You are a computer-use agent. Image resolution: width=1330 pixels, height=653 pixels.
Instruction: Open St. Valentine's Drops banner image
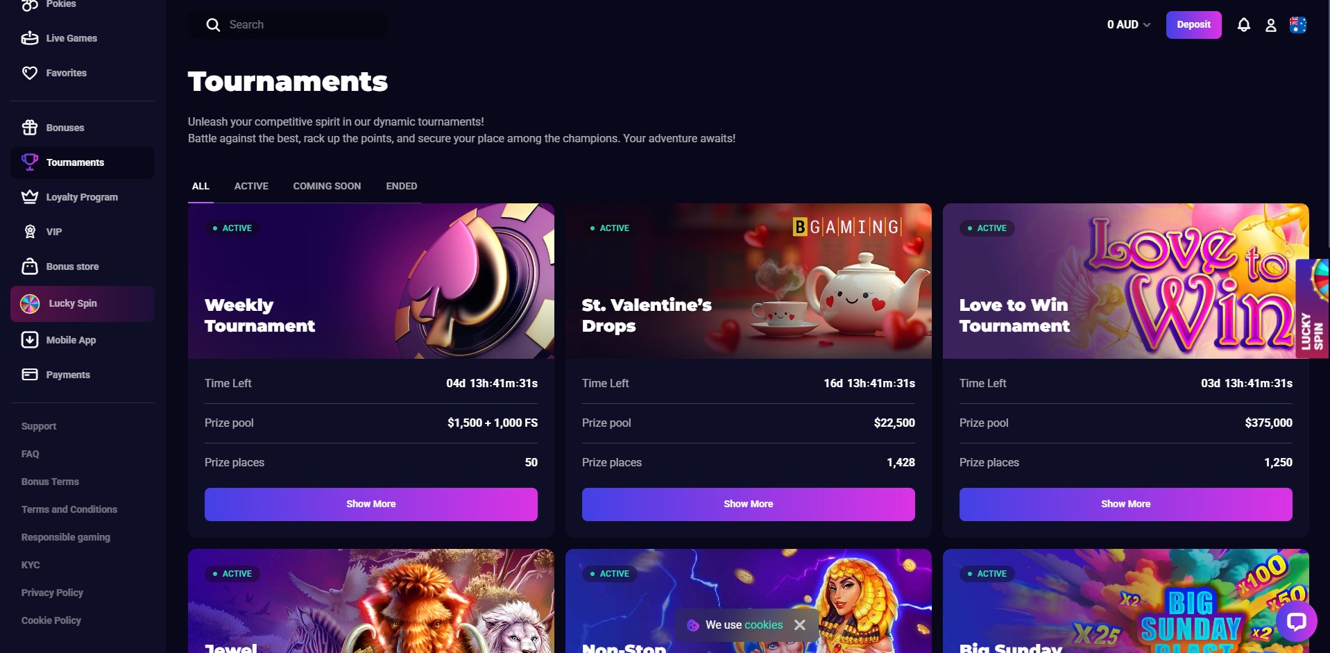748,281
